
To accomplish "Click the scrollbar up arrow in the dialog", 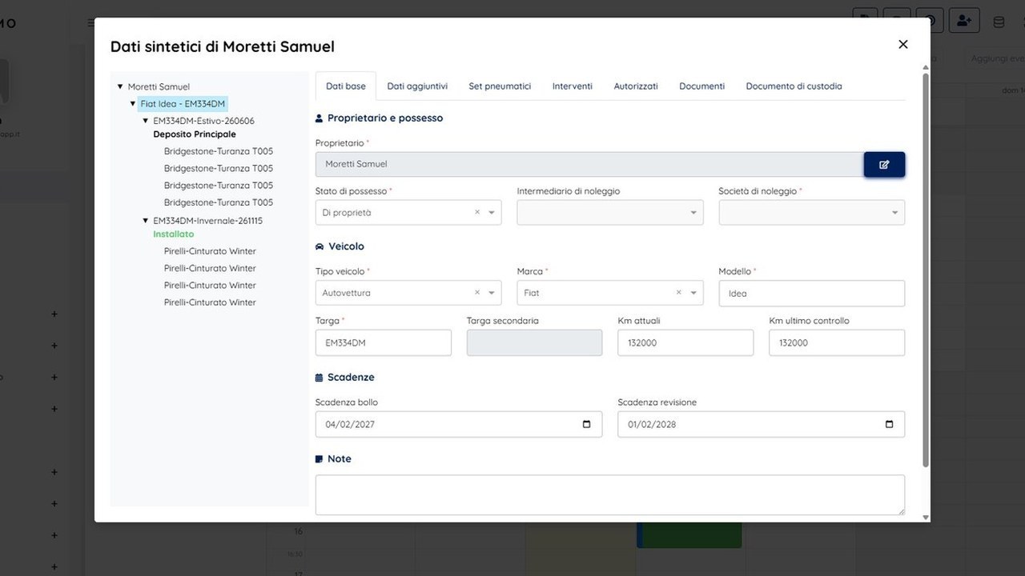I will 927,69.
